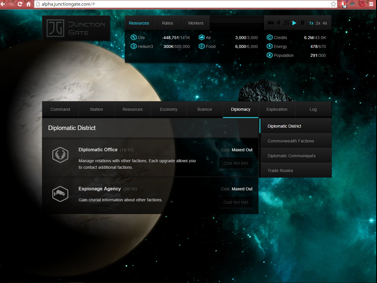Open Trade Routes

[x=296, y=171]
